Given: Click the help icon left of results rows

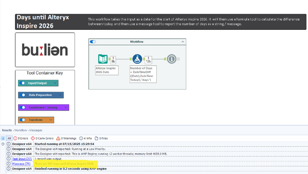Looking at the screenshot, I should coord(3,144).
